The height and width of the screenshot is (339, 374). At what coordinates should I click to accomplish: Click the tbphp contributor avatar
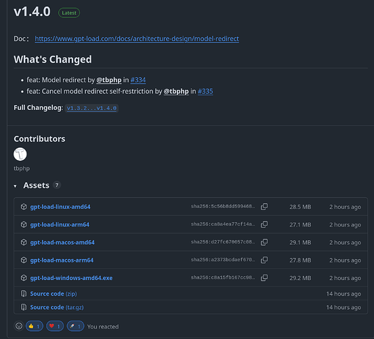(20, 154)
